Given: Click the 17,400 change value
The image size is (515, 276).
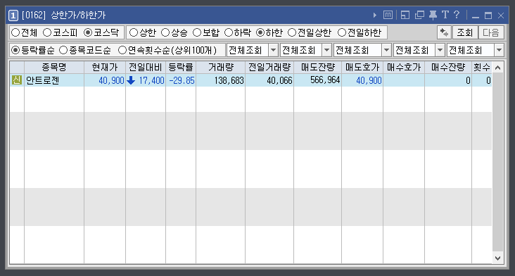Looking at the screenshot, I should [151, 80].
